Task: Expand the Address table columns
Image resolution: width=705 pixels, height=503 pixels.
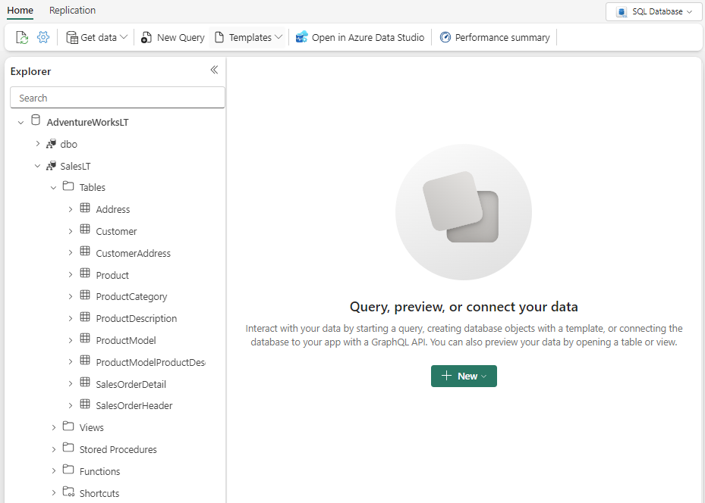Action: pos(71,210)
